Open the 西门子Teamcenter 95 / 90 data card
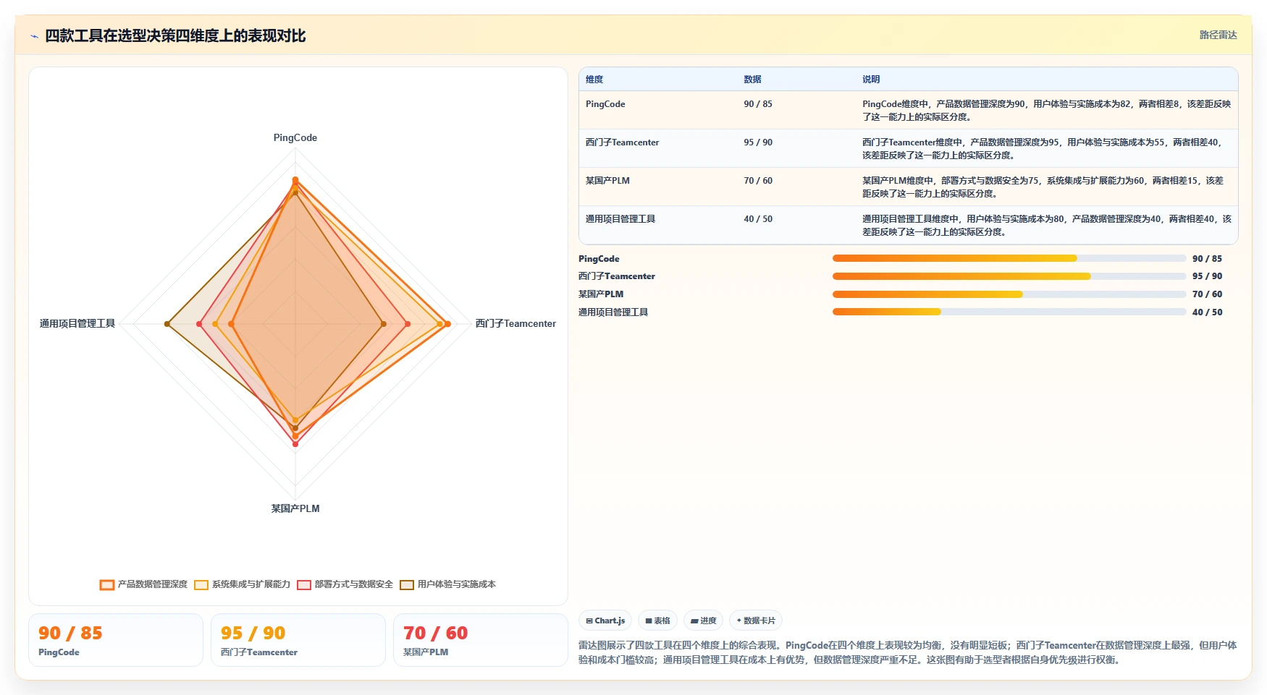The height and width of the screenshot is (695, 1267). click(x=298, y=640)
